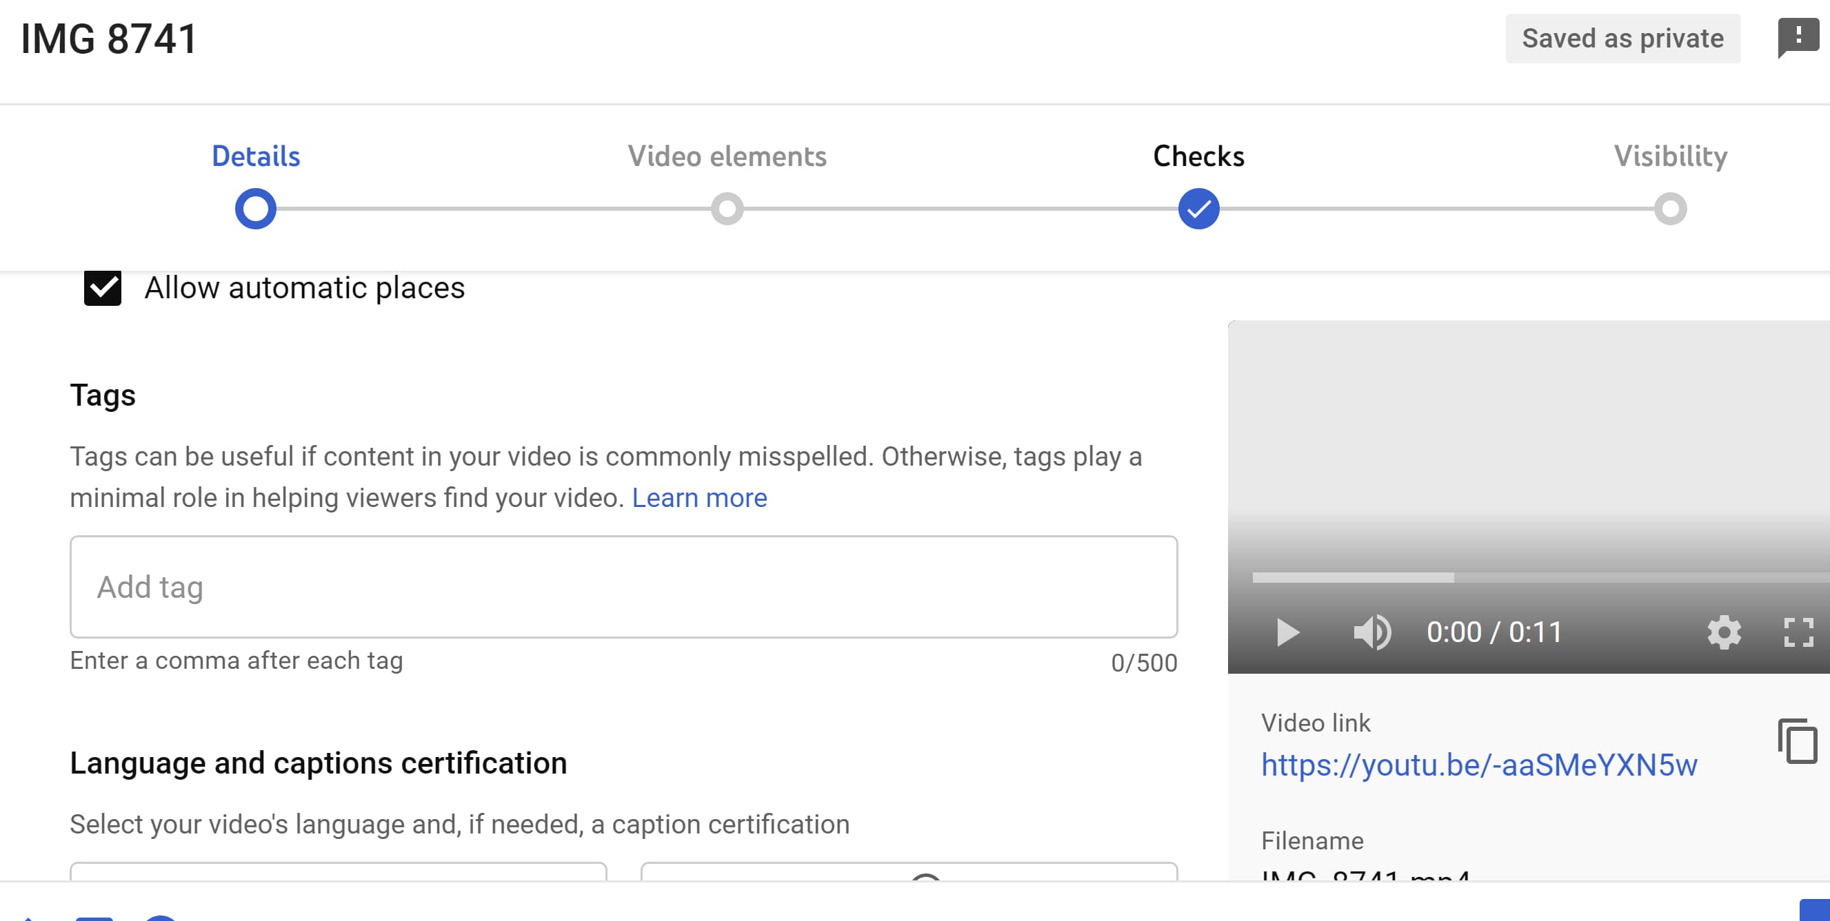
Task: Go to the Video elements tab
Action: (727, 156)
